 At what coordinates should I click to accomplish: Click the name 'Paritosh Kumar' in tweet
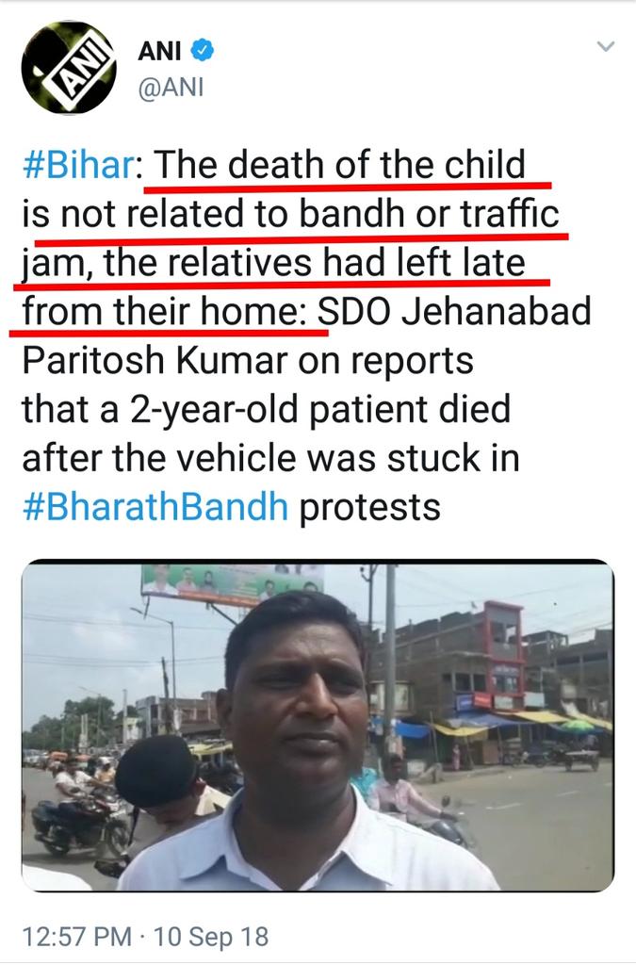(x=155, y=361)
